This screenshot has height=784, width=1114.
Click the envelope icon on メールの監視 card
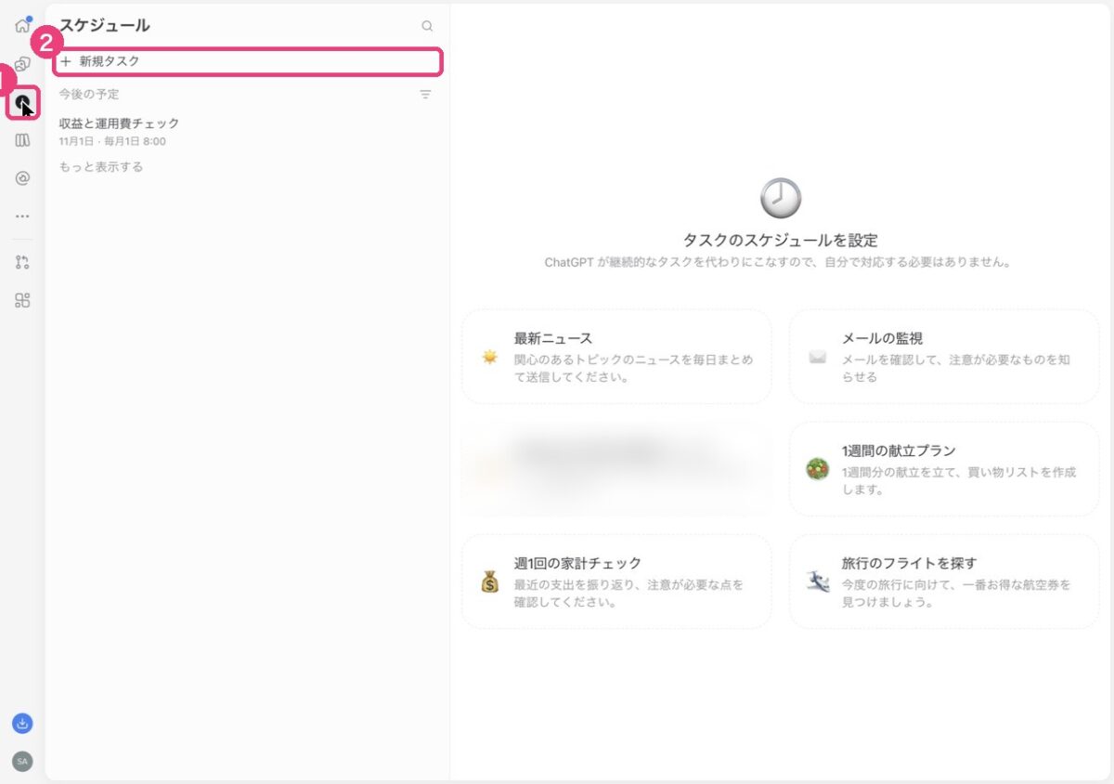[818, 357]
